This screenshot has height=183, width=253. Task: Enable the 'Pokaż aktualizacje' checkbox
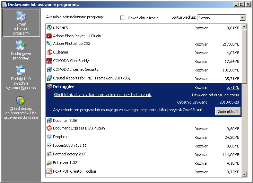pyautogui.click(x=122, y=18)
